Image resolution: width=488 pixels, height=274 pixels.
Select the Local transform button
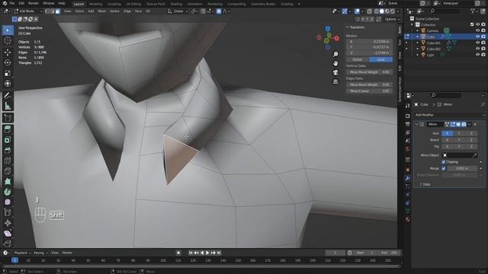pos(381,59)
